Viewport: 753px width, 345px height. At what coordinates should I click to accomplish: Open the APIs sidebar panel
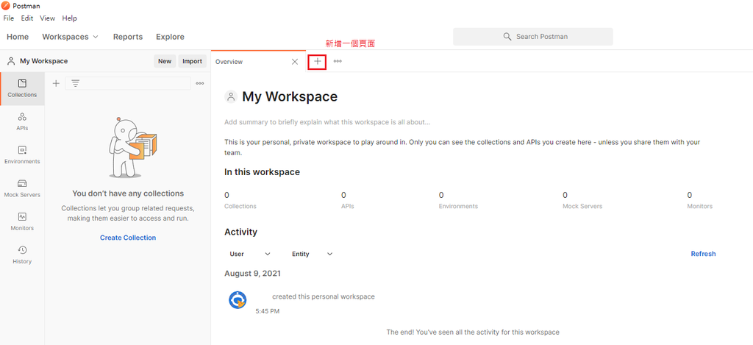point(22,122)
